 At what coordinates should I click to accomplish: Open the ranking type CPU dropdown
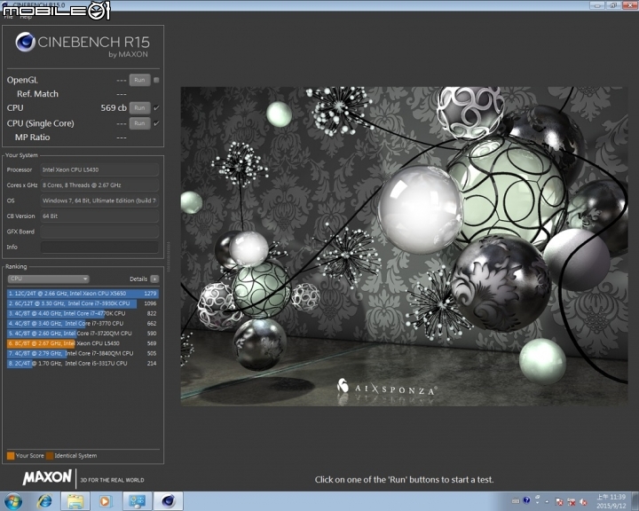49,279
